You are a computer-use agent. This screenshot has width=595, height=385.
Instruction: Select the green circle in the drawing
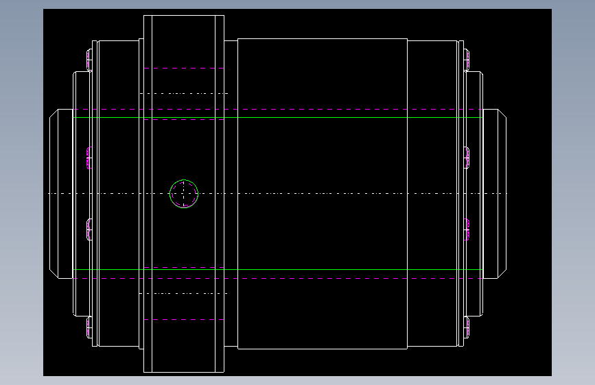coord(184,194)
